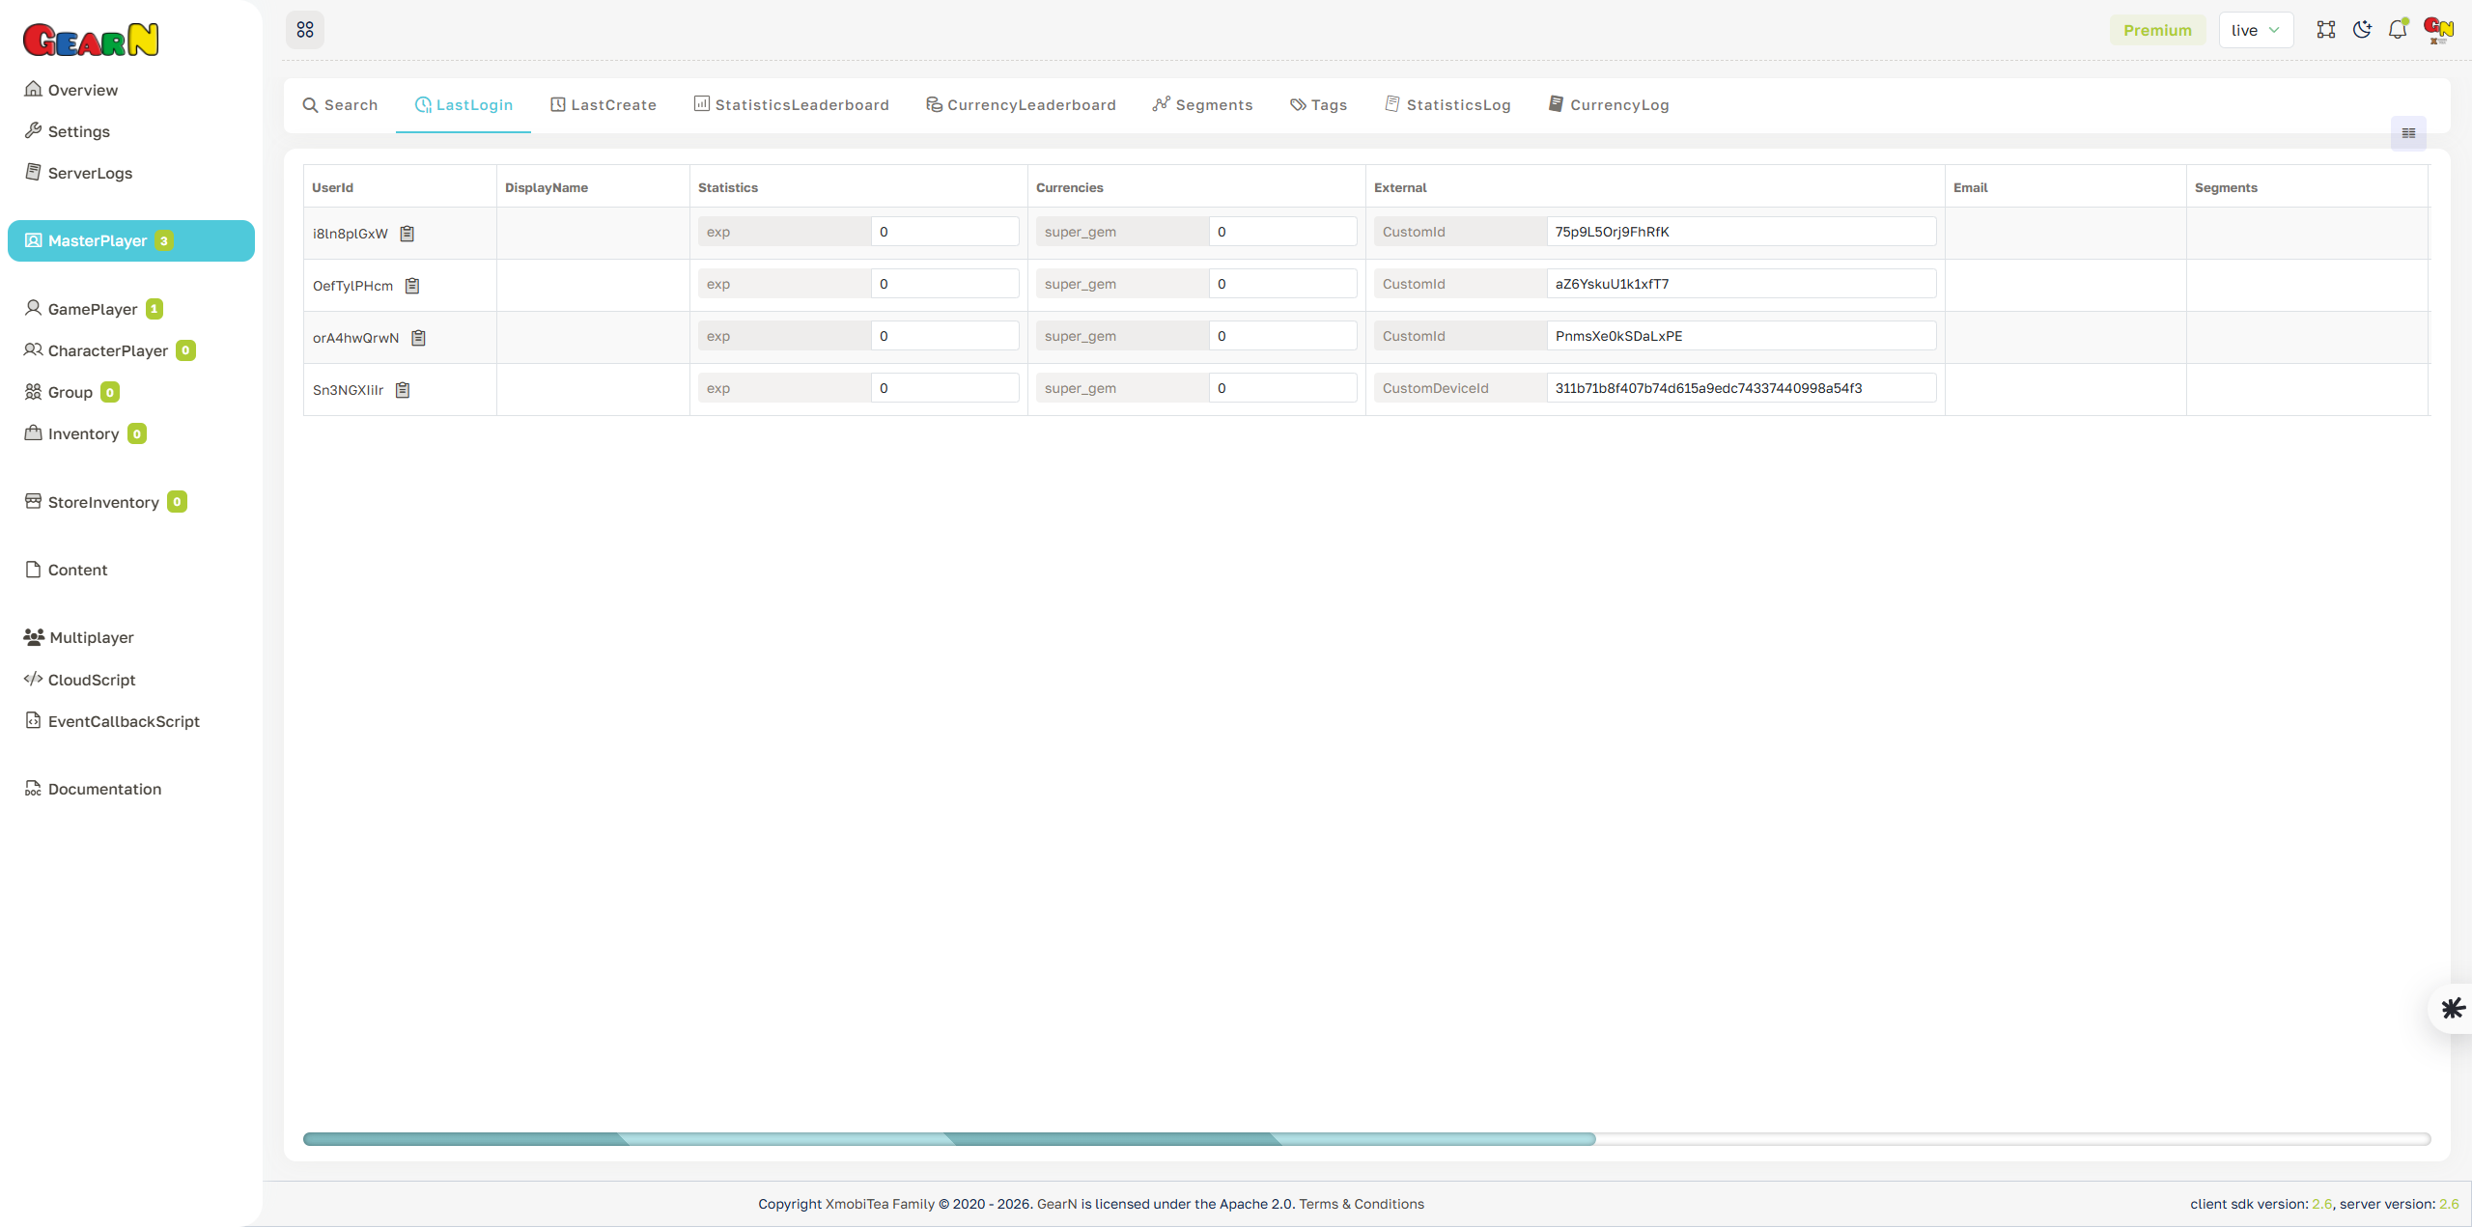Toggle dark mode with the moon icon
Image resolution: width=2472 pixels, height=1227 pixels.
(2362, 29)
